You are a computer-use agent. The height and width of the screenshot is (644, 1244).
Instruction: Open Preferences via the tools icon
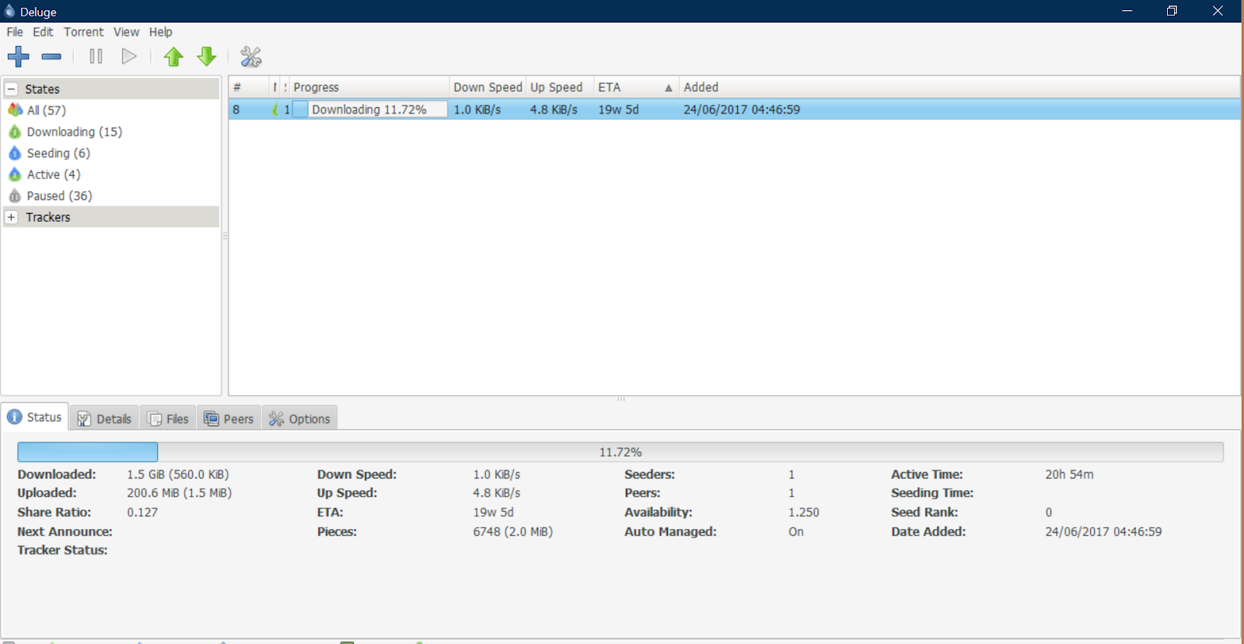251,57
